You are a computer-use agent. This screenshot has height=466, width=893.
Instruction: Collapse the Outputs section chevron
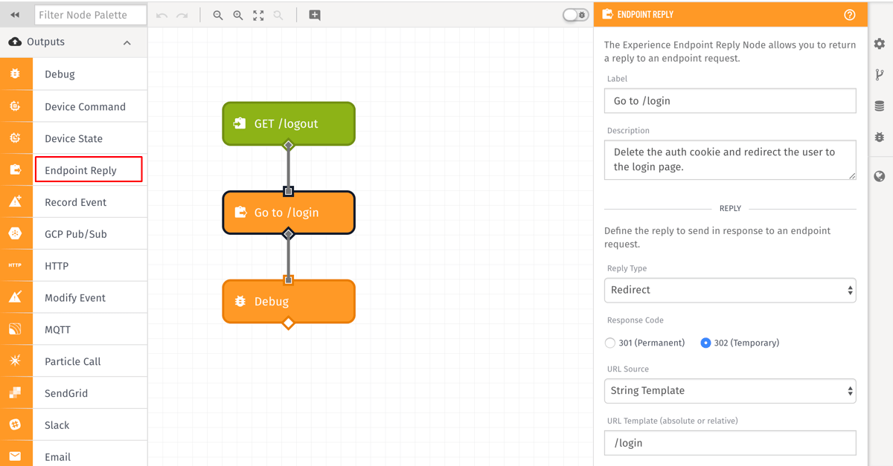[127, 42]
